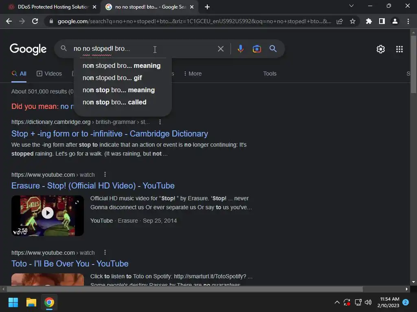The height and width of the screenshot is (312, 417).
Task: Open Toto - I'll Be Over You result
Action: [x=70, y=264]
